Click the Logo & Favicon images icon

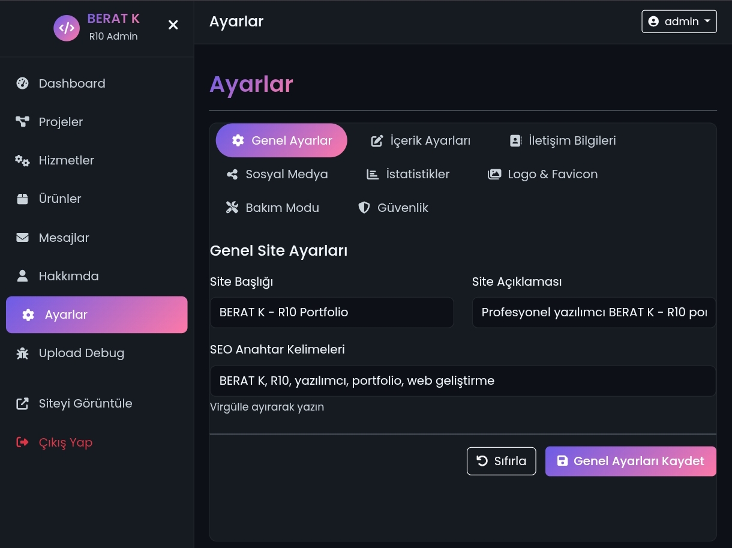click(x=494, y=175)
